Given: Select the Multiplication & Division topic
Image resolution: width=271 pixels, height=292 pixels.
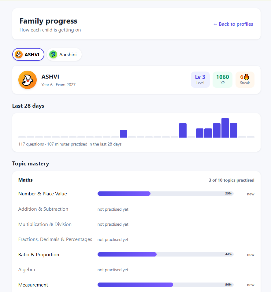Looking at the screenshot, I should click(45, 224).
